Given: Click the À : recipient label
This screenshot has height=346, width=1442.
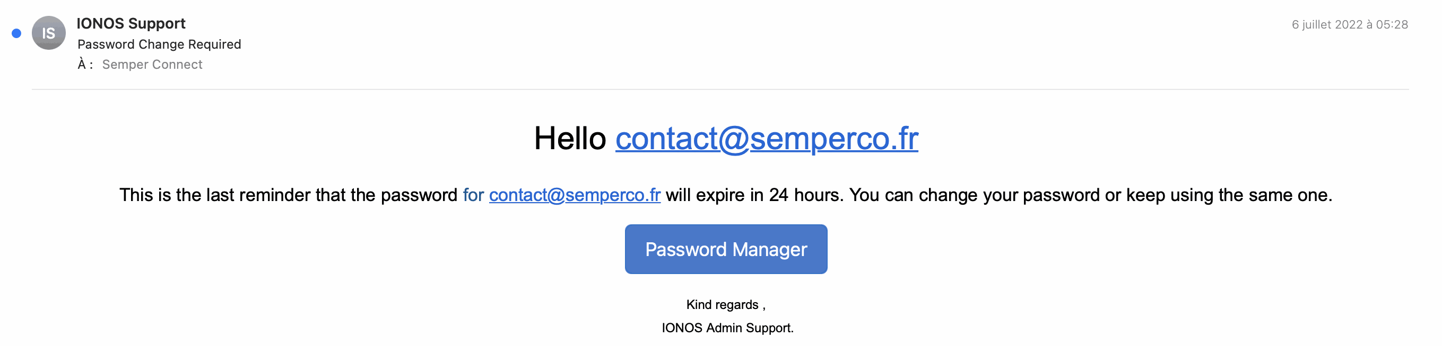Looking at the screenshot, I should click(x=85, y=65).
